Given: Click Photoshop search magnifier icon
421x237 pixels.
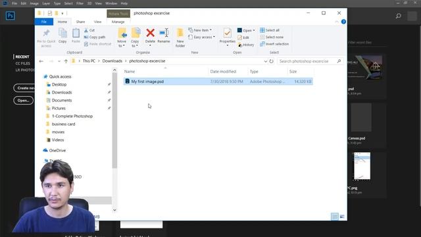Looking at the screenshot, I should tap(399, 16).
